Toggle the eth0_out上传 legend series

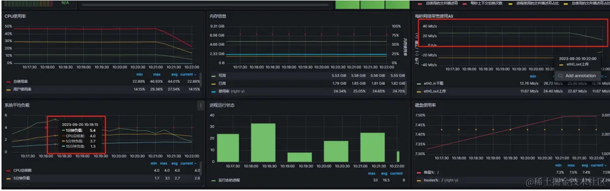[435, 91]
